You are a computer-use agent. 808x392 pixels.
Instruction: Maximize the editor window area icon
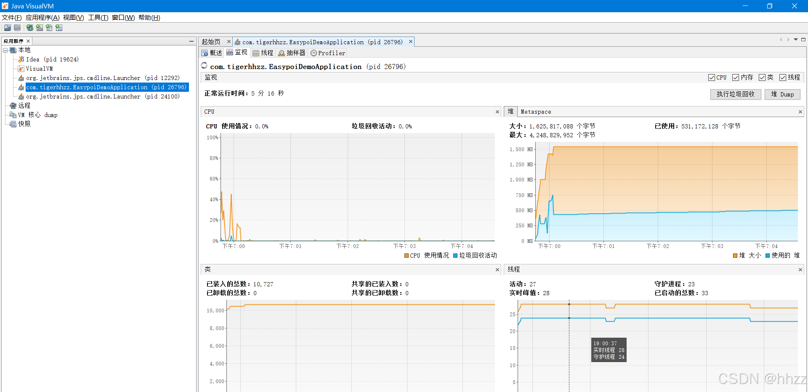click(803, 40)
